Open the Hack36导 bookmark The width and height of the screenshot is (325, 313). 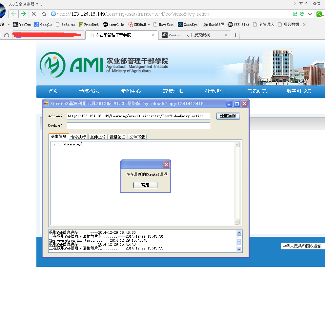[214, 25]
